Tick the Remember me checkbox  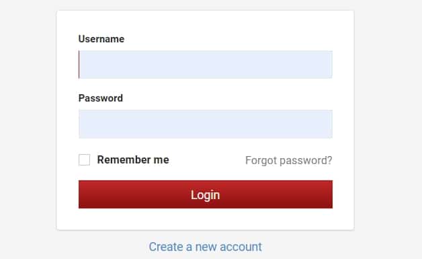click(x=84, y=160)
